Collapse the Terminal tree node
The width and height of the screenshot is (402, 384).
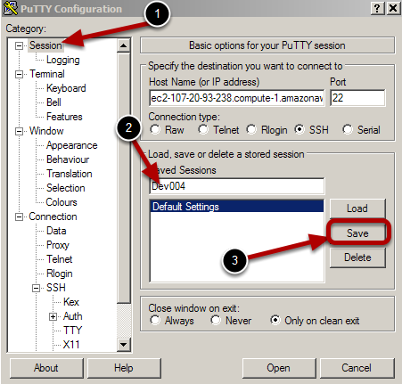(x=20, y=74)
